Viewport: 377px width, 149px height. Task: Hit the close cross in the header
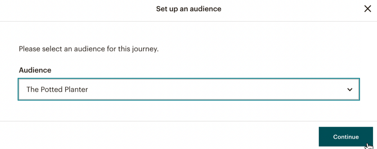(x=367, y=9)
